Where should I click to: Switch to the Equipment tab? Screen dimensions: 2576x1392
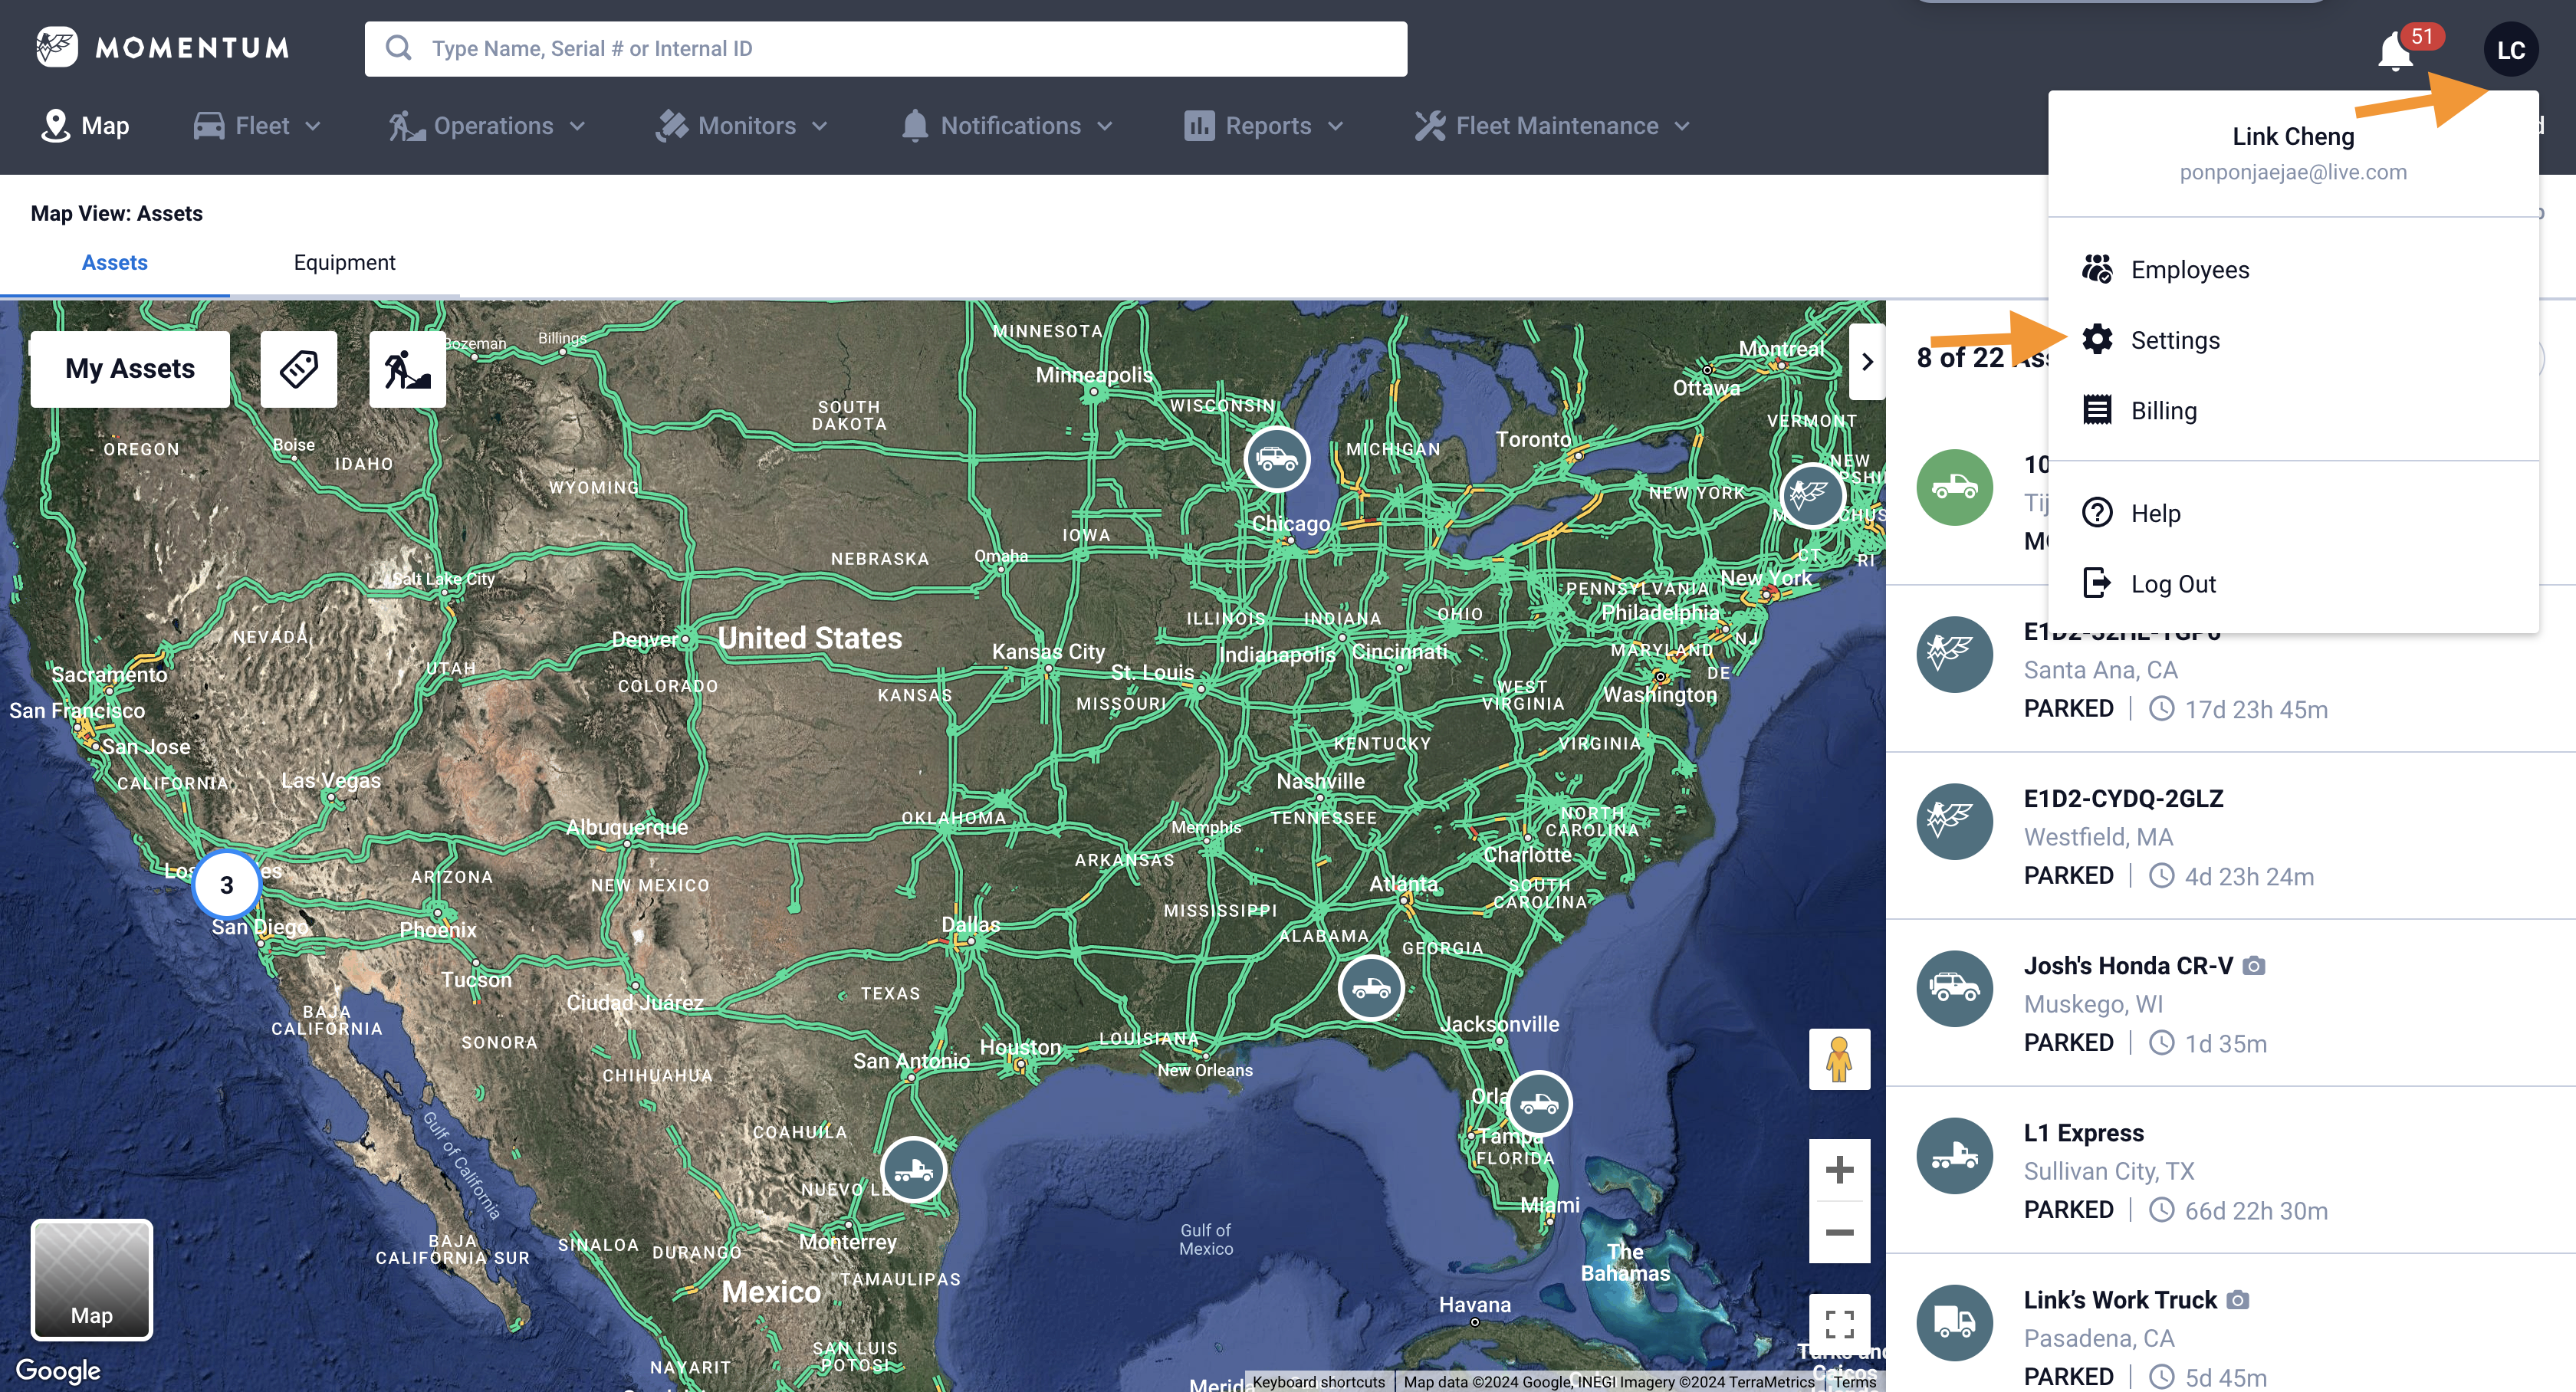click(x=344, y=263)
